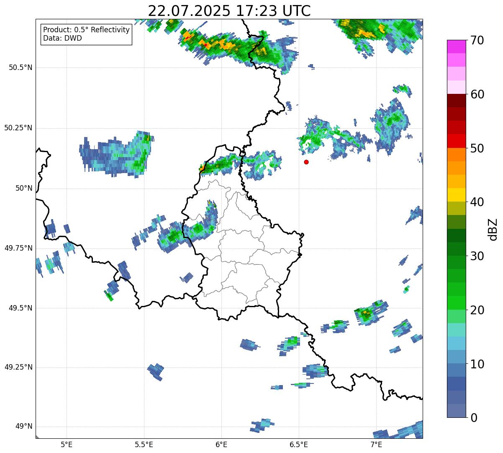
Task: Click the 49°N latitude label
Action: (x=24, y=427)
